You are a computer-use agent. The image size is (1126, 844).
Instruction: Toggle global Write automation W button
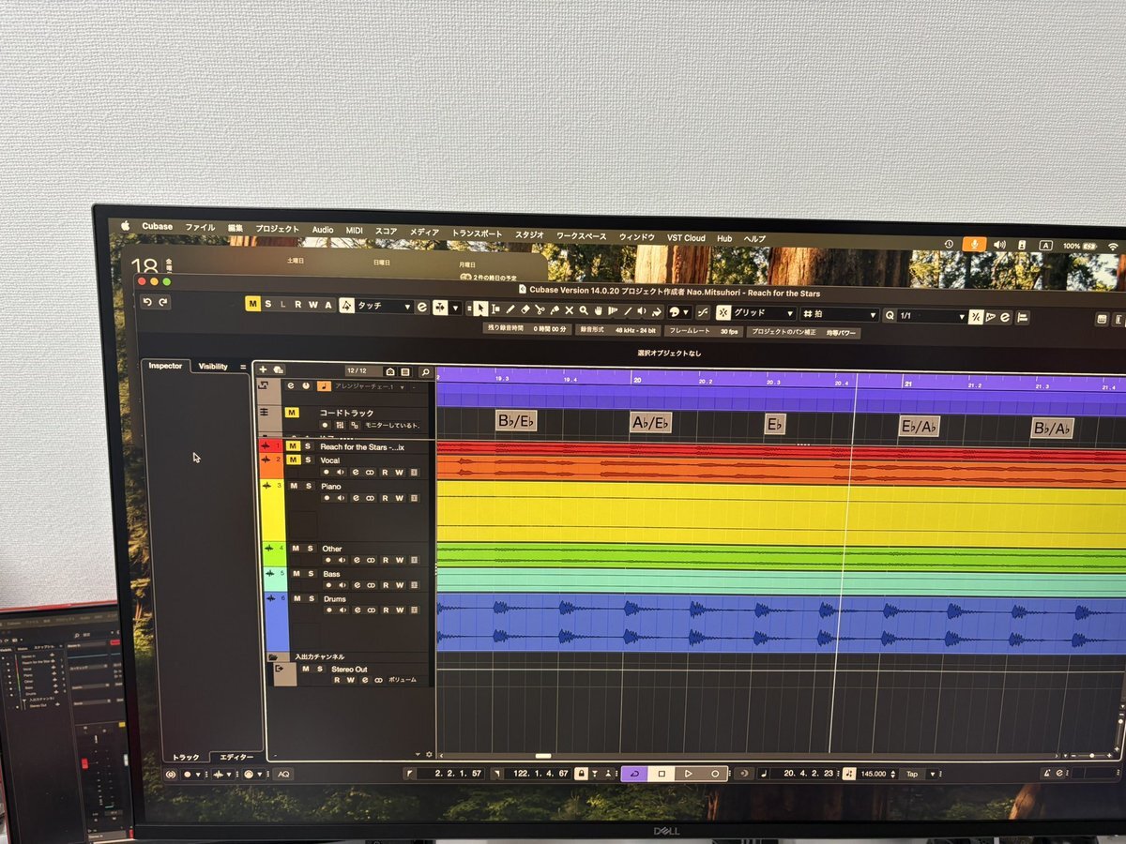(313, 305)
